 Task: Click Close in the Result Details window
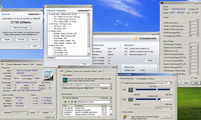pos(84,64)
